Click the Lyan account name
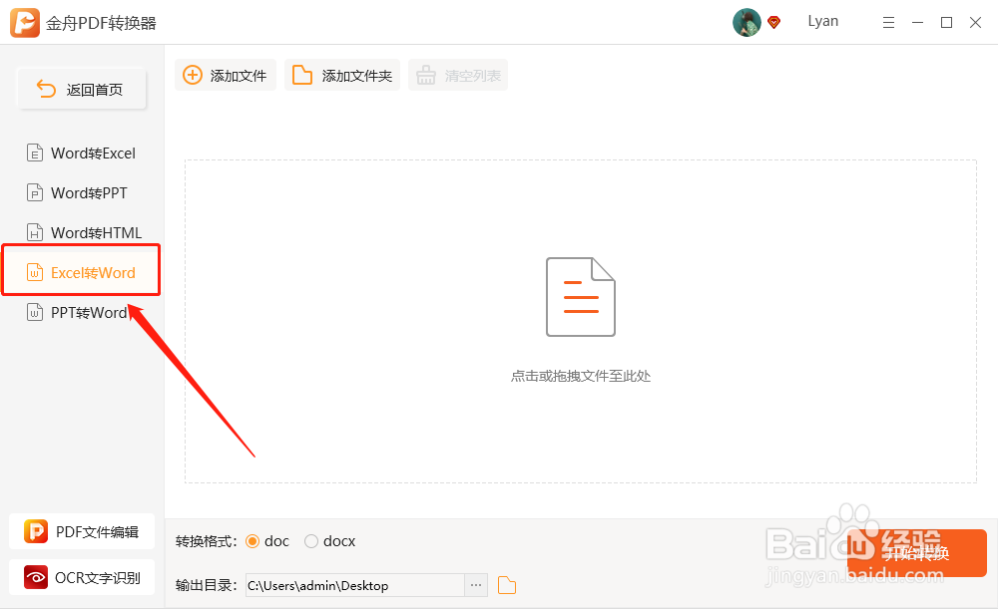998x610 pixels. (x=822, y=21)
